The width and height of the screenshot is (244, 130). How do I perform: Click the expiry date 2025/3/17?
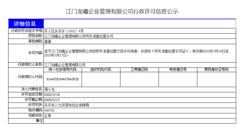point(52,100)
